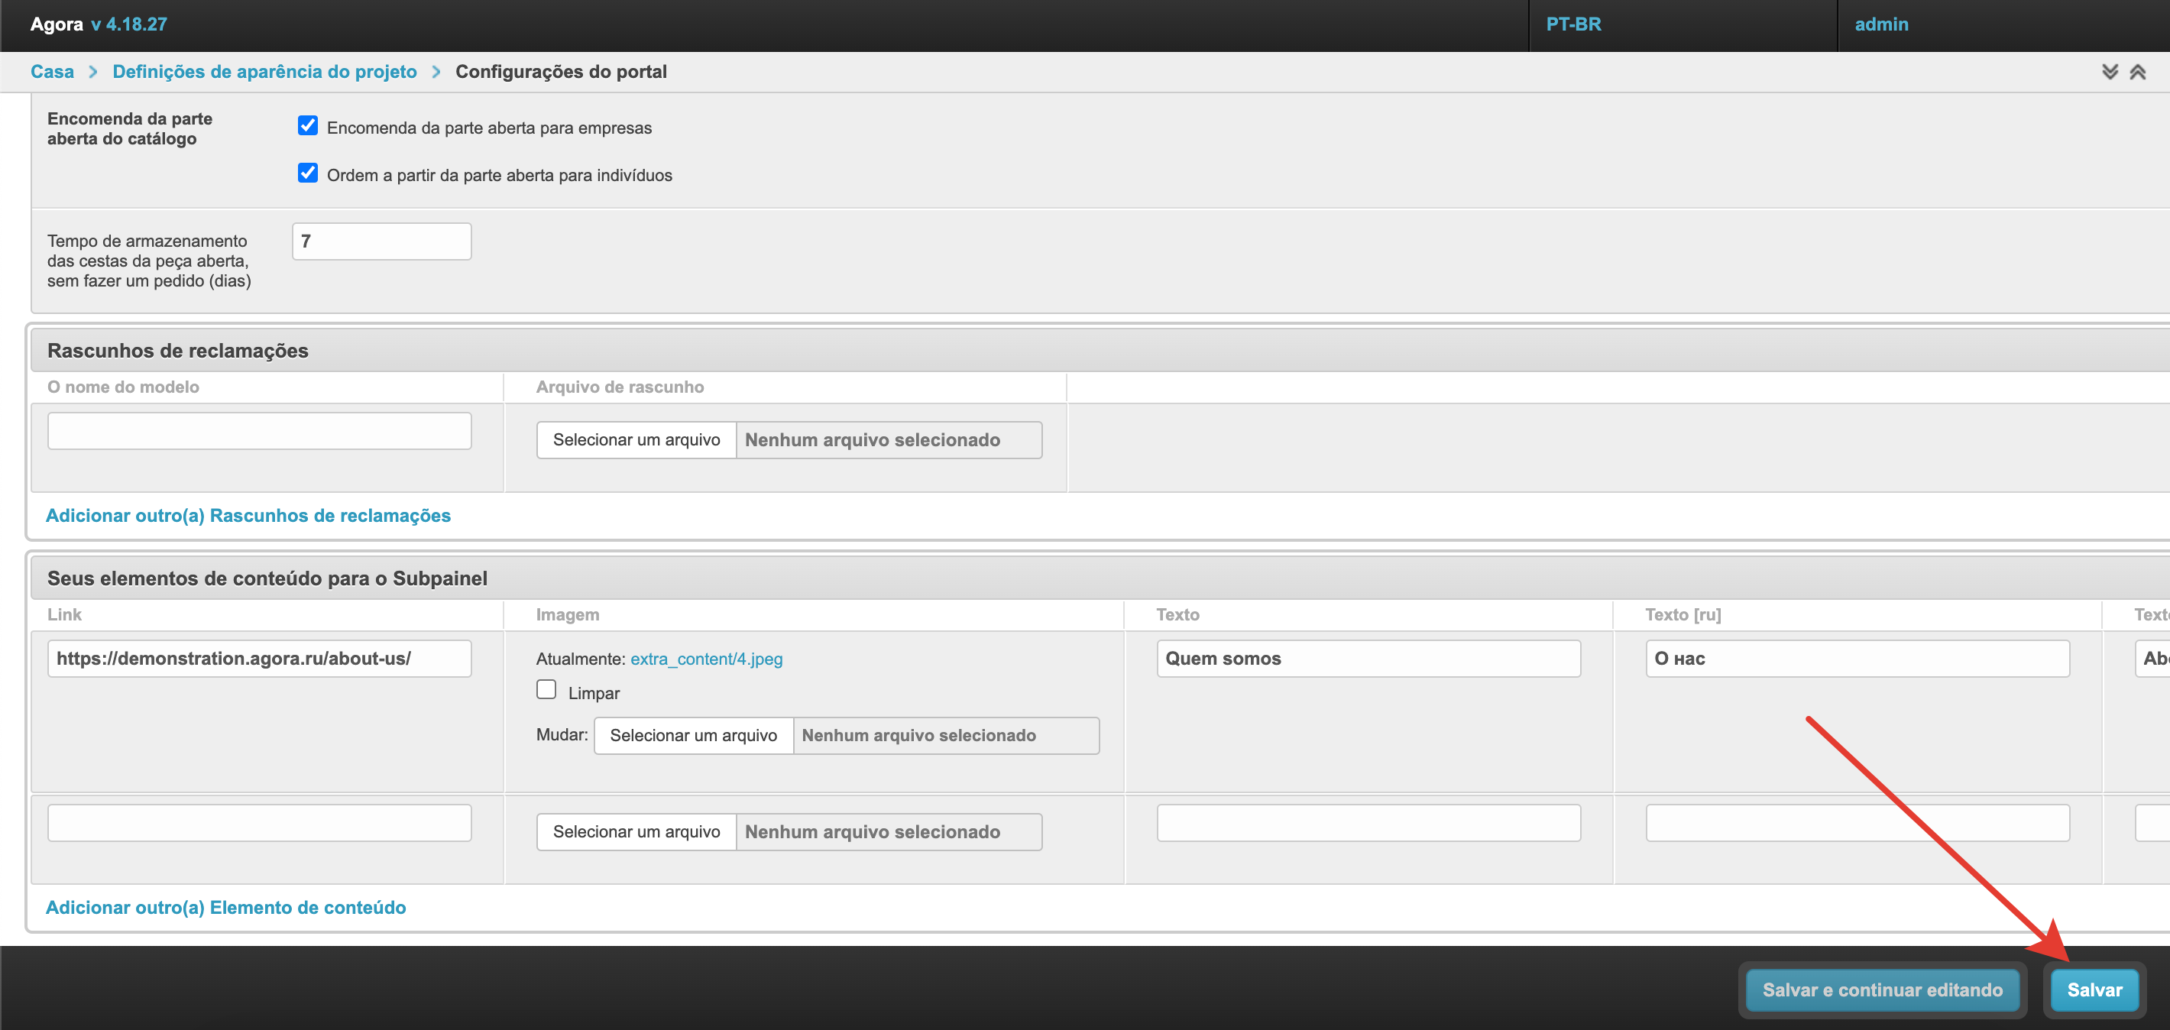Screen dimensions: 2170x1030
Task: Toggle 'Ordem a partir da parte aberta para indivíduos'
Action: 307,173
